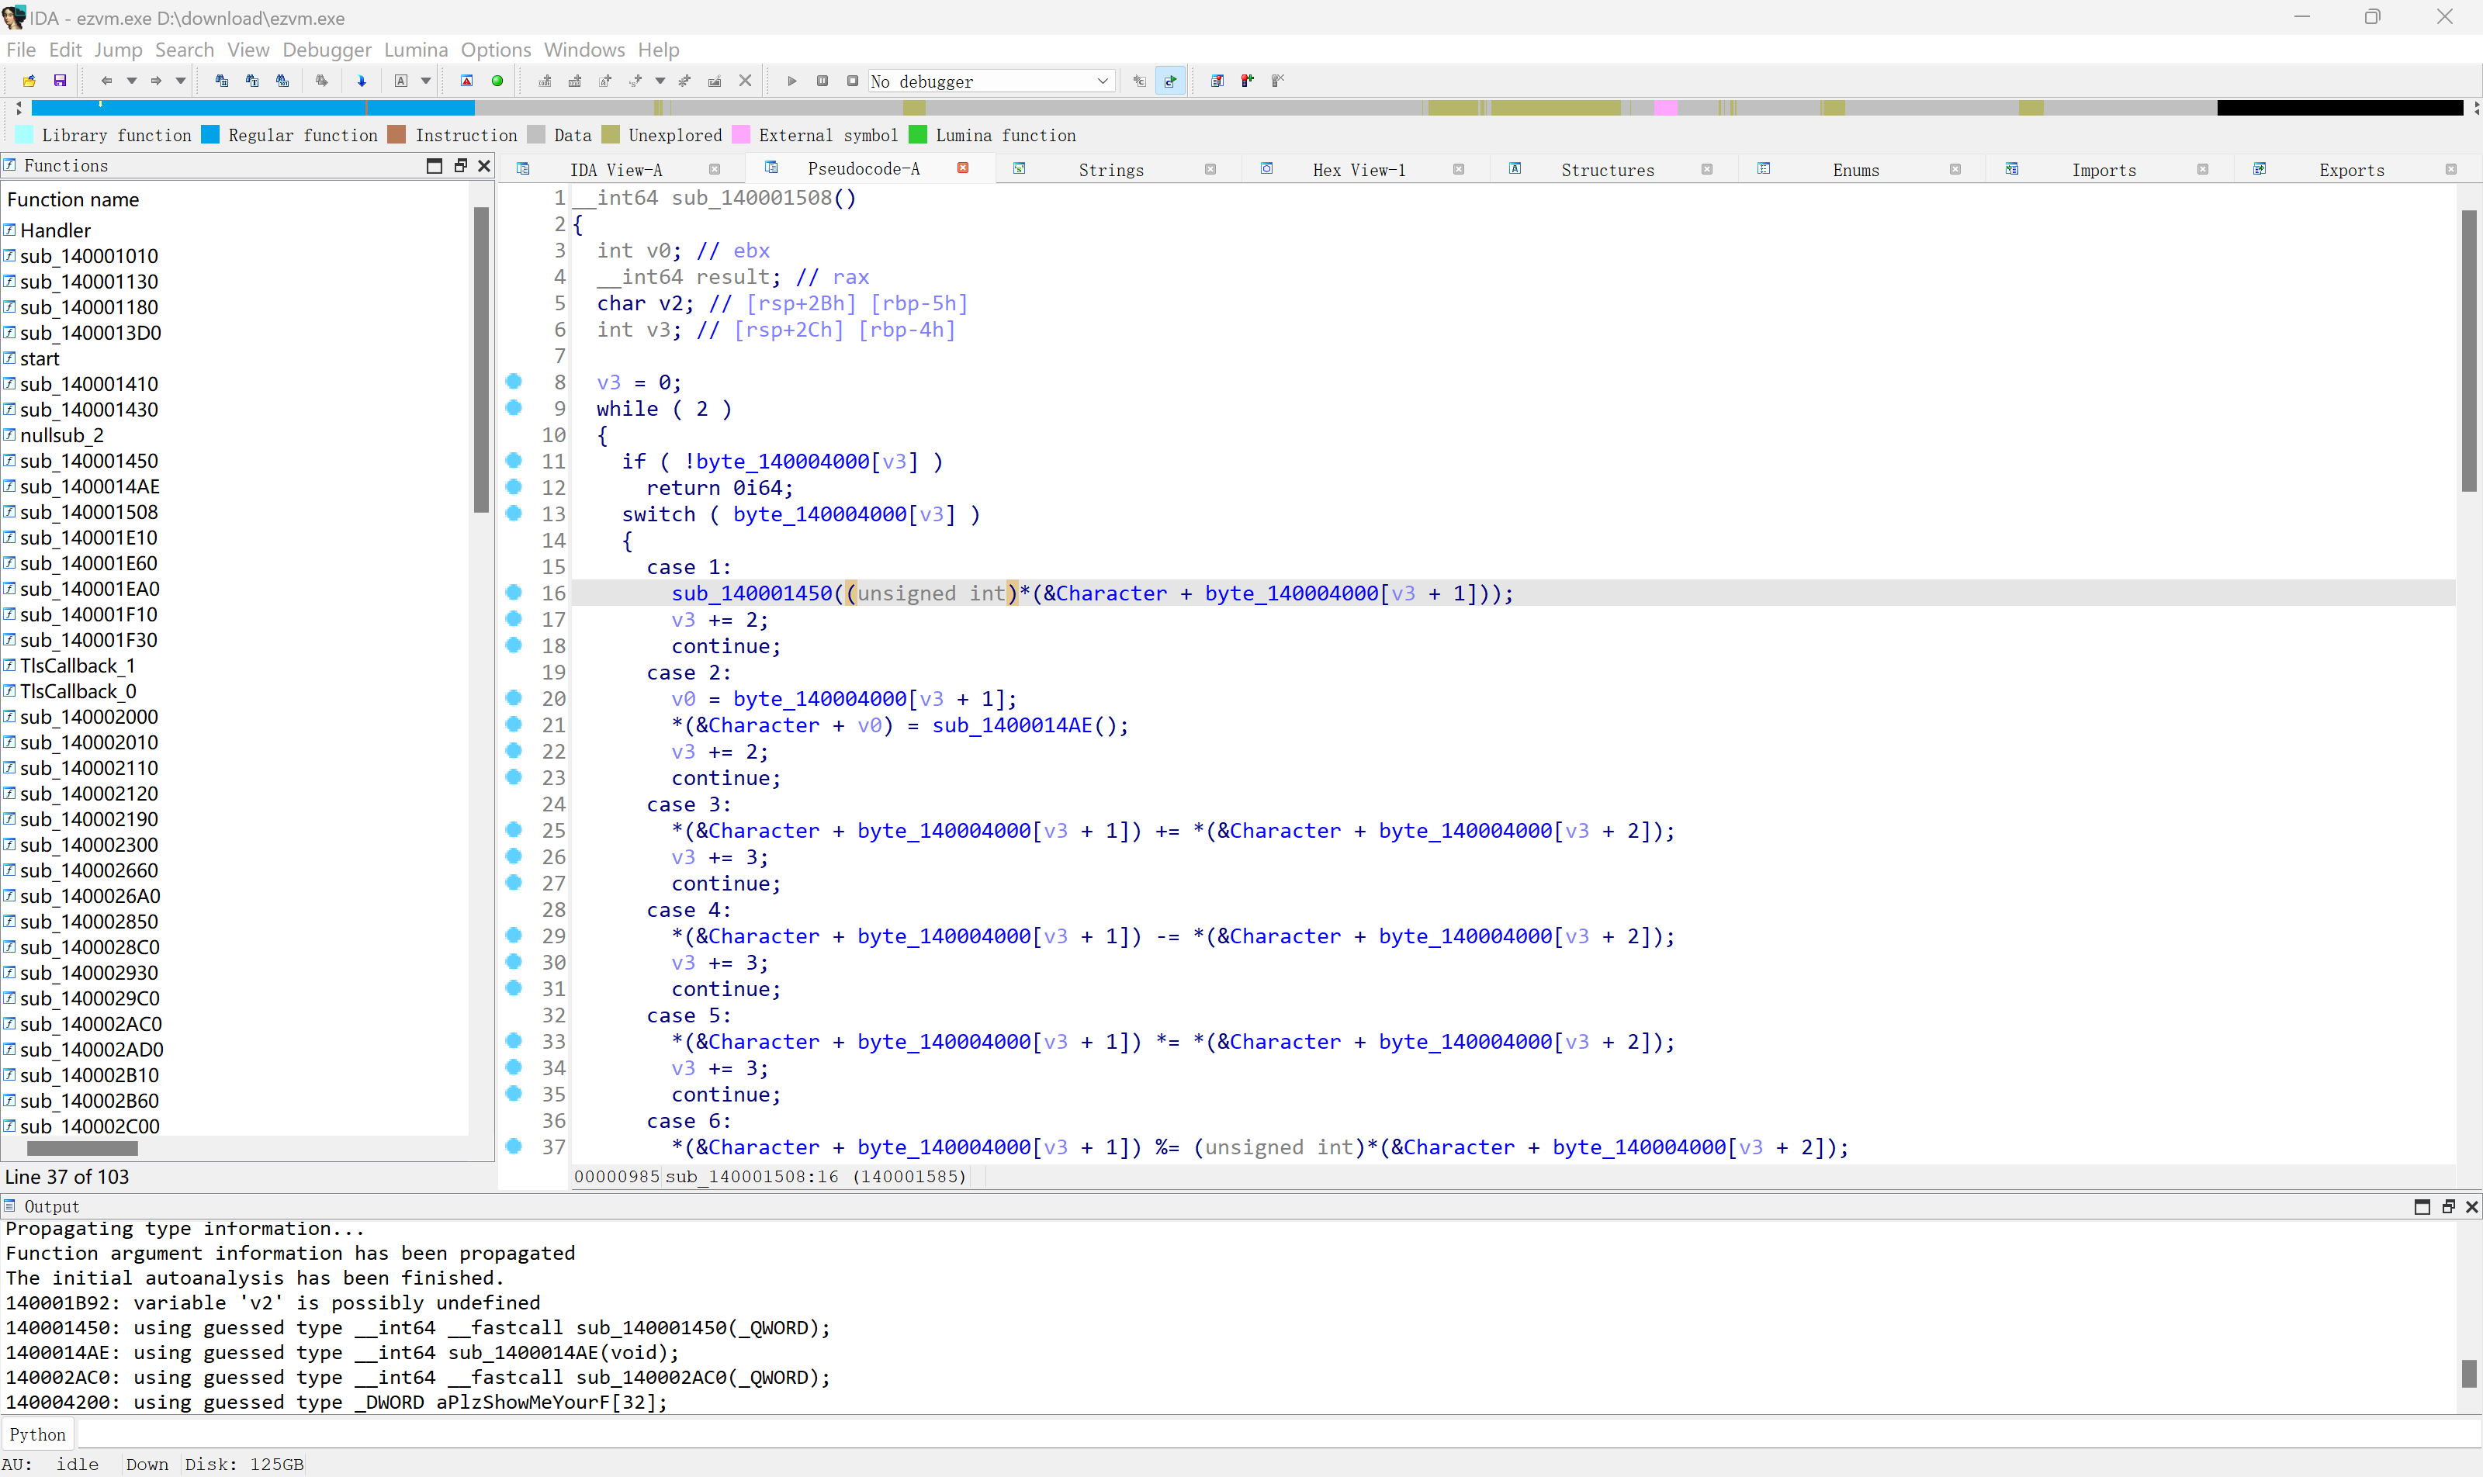Open dropdown arrow next to boxed A icon

tap(425, 81)
